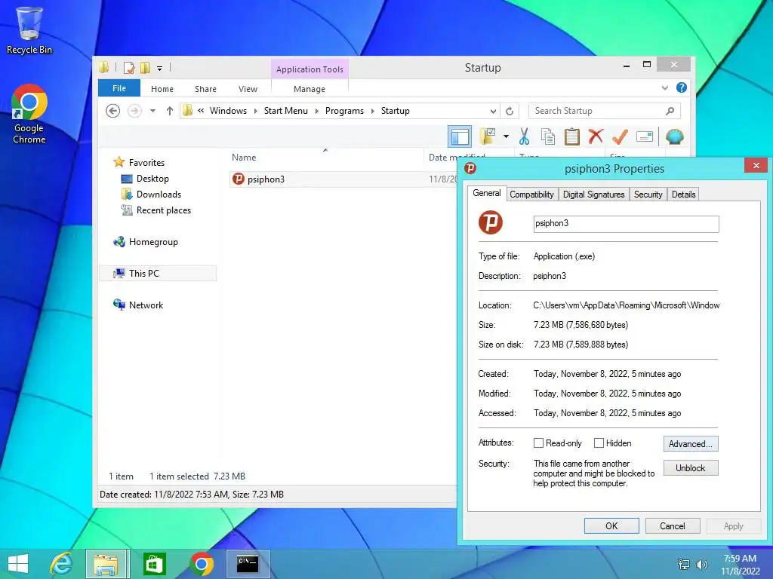Click the folder options icon with checkmark
The height and width of the screenshot is (579, 773).
(488, 136)
